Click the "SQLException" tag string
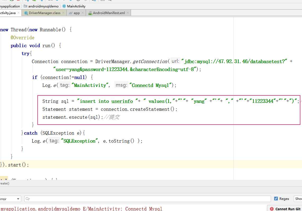Image resolution: width=302 pixels, height=211 pixels. [80, 141]
